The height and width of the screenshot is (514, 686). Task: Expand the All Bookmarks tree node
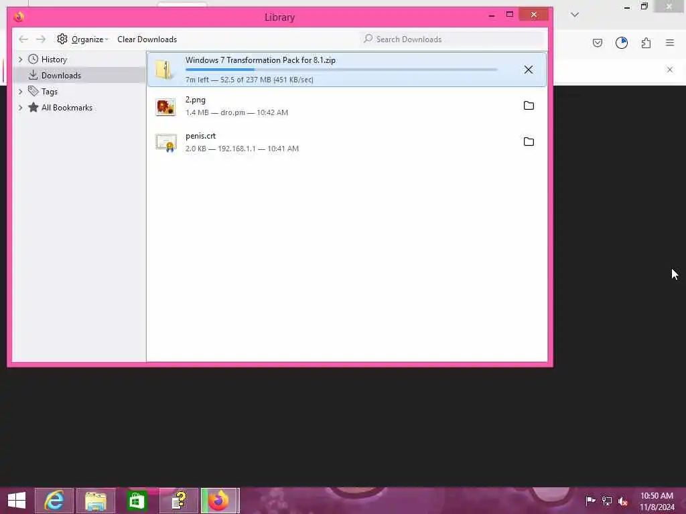click(x=20, y=108)
